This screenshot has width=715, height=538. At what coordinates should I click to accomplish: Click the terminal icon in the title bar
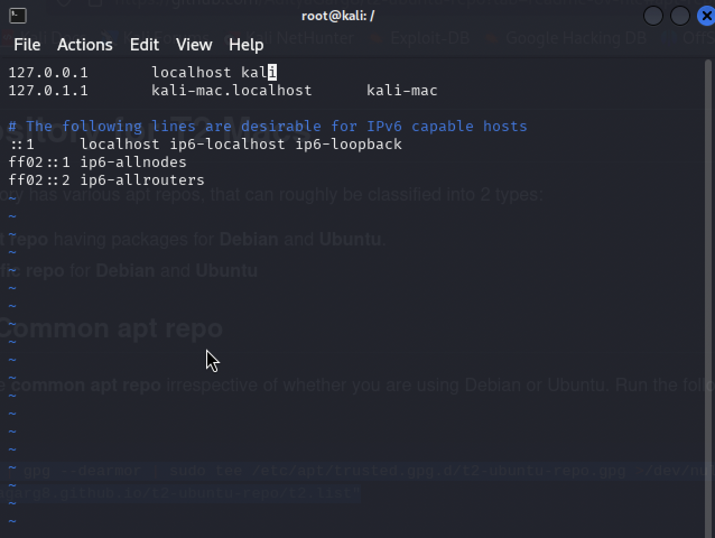17,16
